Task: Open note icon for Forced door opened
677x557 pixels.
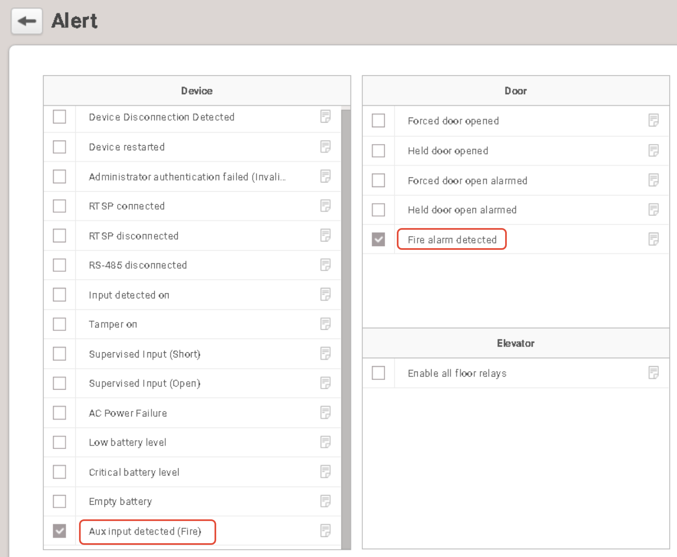Action: tap(654, 120)
